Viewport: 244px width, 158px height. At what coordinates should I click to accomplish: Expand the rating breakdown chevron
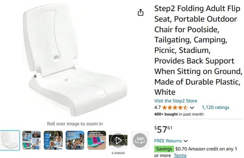pyautogui.click(x=192, y=108)
